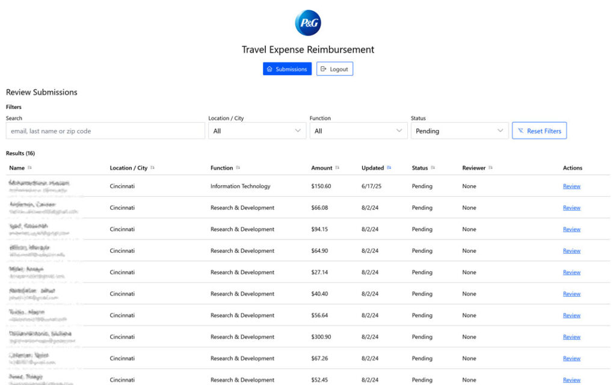Review the $64.90 submission
This screenshot has width=616, height=385.
571,251
